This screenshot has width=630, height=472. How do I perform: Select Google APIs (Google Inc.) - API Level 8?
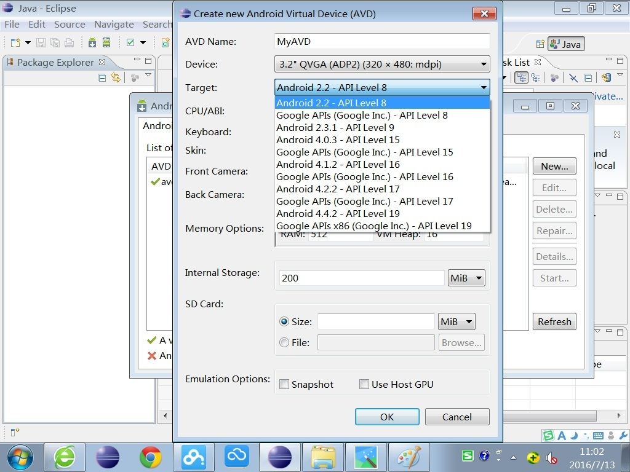[x=382, y=115]
